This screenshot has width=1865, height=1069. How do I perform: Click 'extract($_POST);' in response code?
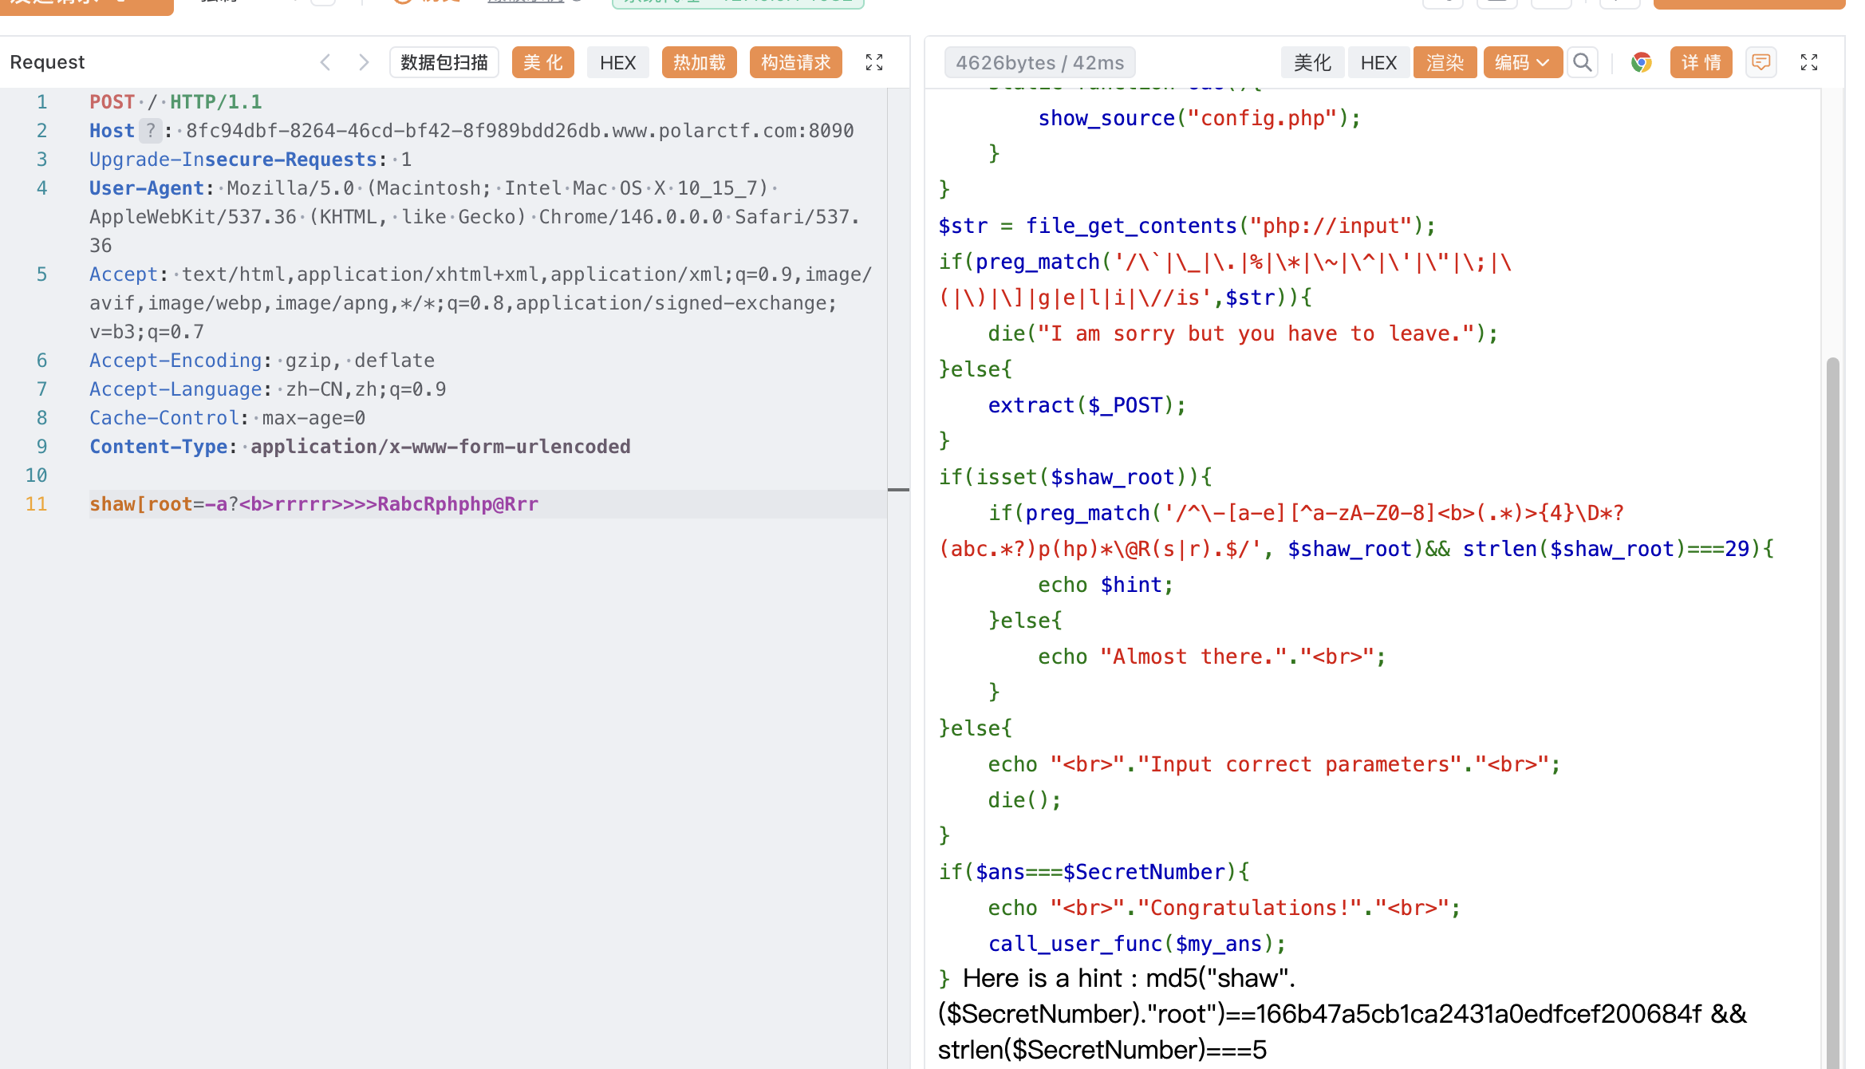click(1086, 405)
